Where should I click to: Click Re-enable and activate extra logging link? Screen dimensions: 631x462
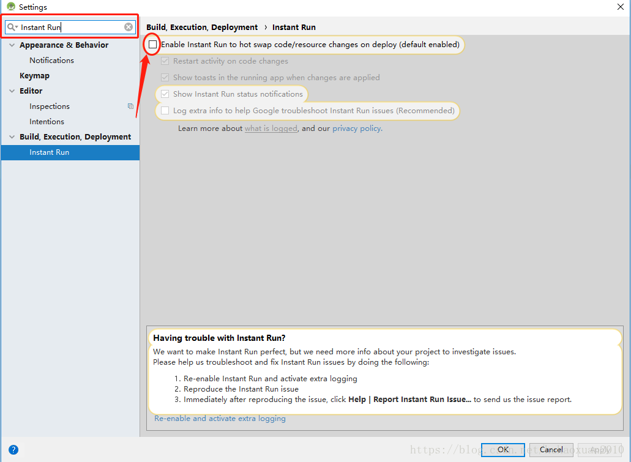(220, 419)
